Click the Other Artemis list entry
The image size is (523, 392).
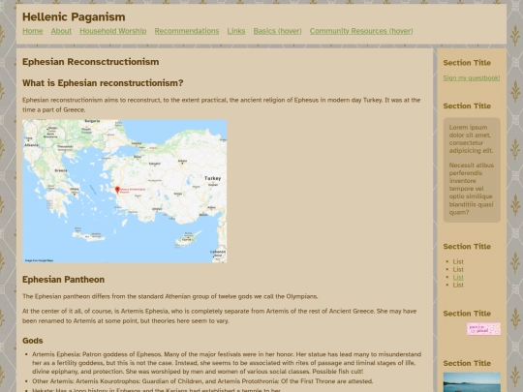[202, 381]
